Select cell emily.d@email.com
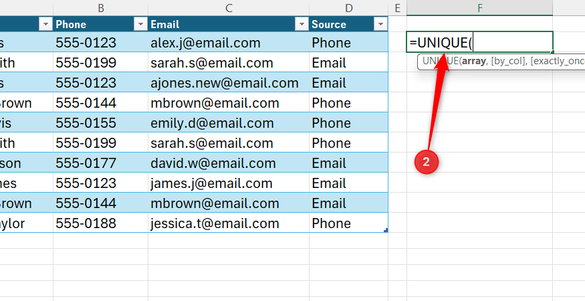The height and width of the screenshot is (301, 585). pos(229,123)
